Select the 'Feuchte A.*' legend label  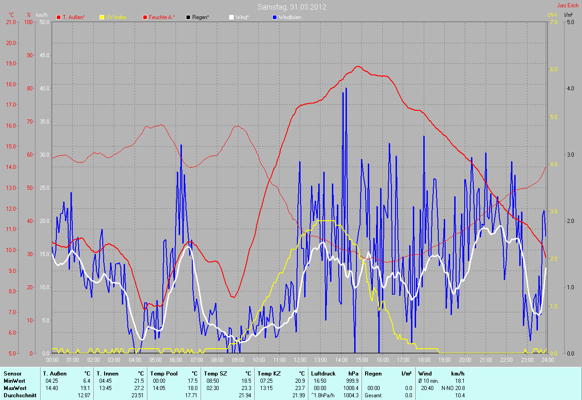coord(162,17)
